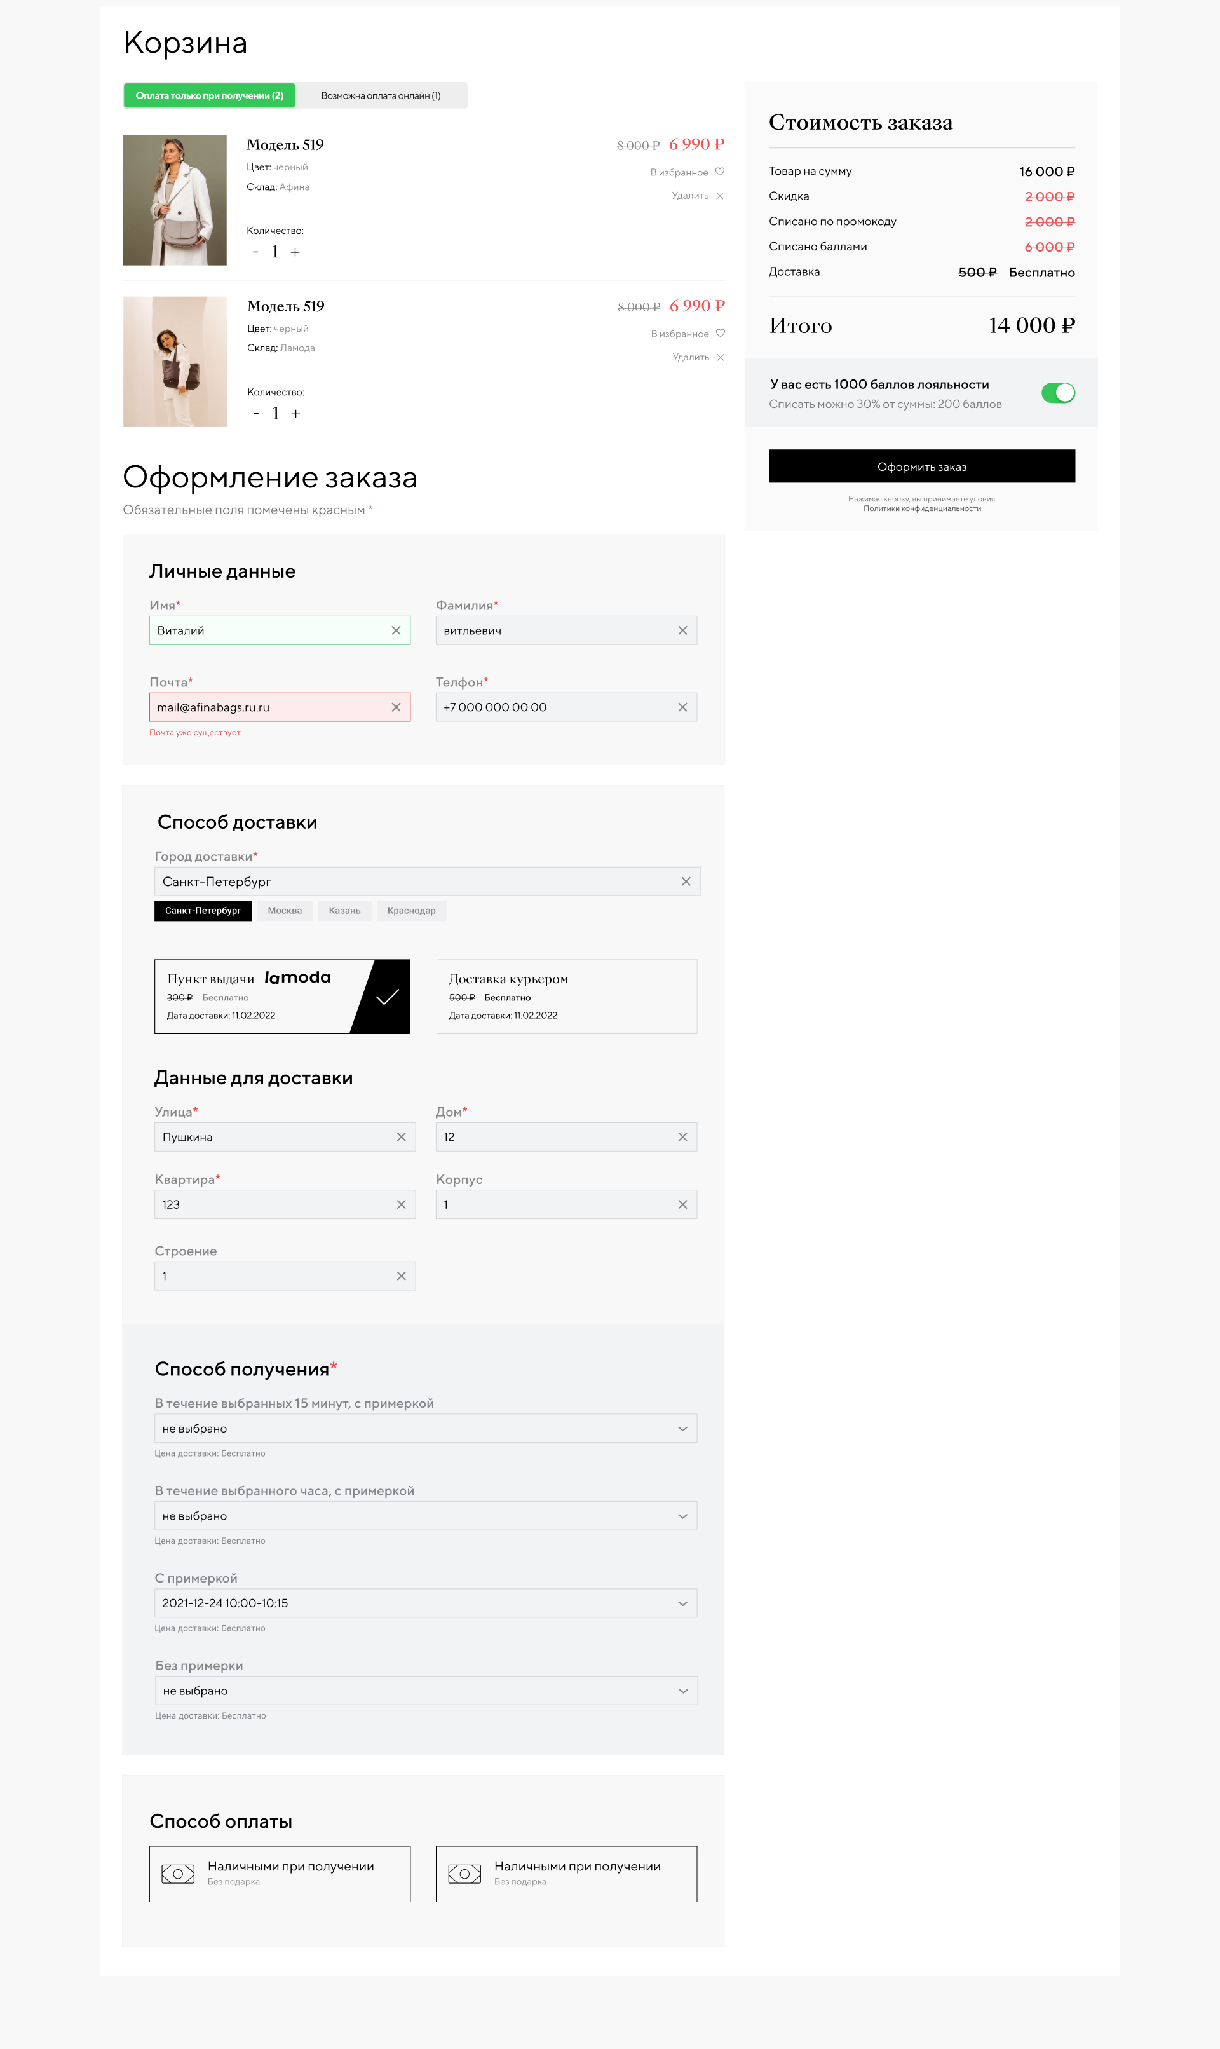The width and height of the screenshot is (1220, 2049).
Task: Select Пункт выдачи Lamoda option
Action: [x=281, y=996]
